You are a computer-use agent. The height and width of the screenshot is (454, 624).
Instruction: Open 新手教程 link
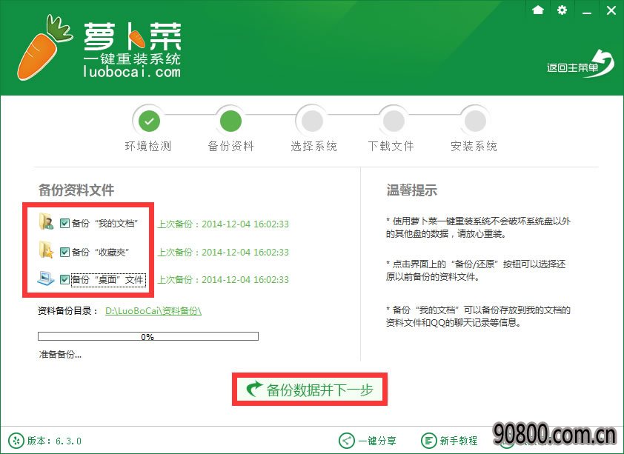[459, 441]
